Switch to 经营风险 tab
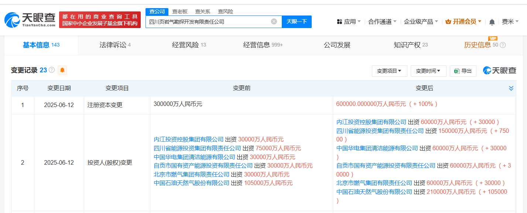The image size is (527, 213). pos(189,45)
